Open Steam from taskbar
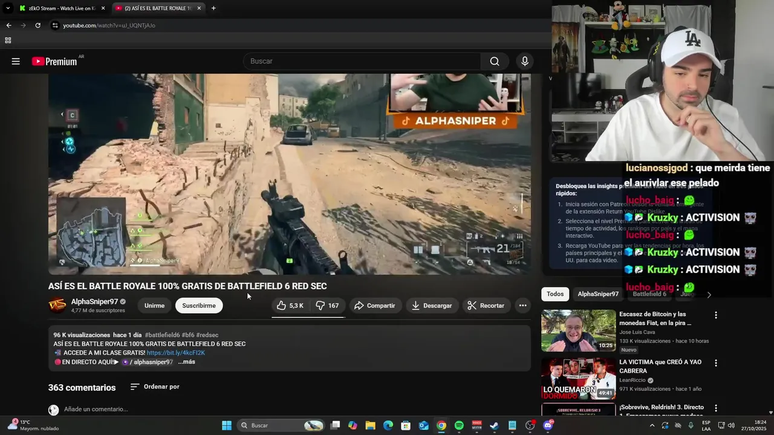774x435 pixels. point(494,425)
